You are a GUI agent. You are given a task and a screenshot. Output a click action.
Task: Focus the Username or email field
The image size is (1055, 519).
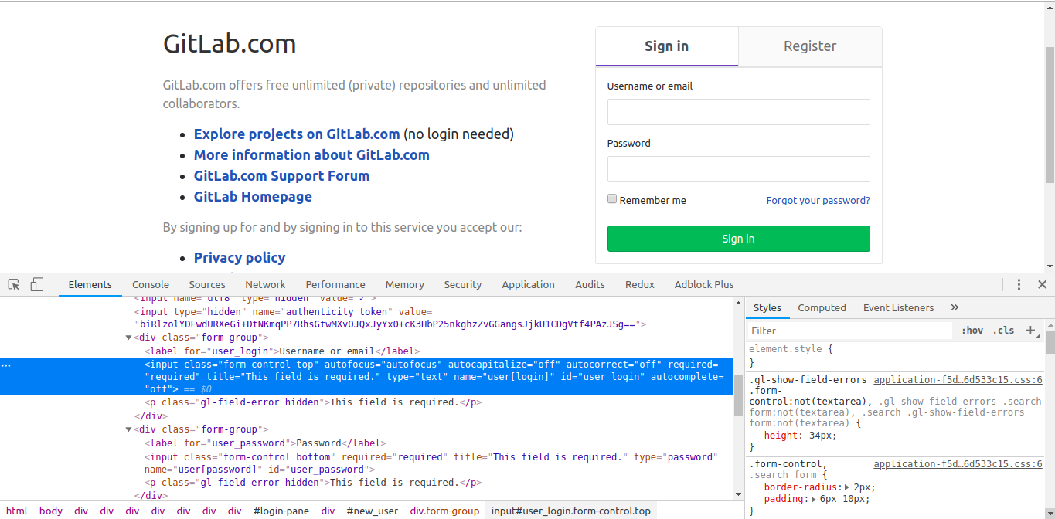coord(739,112)
